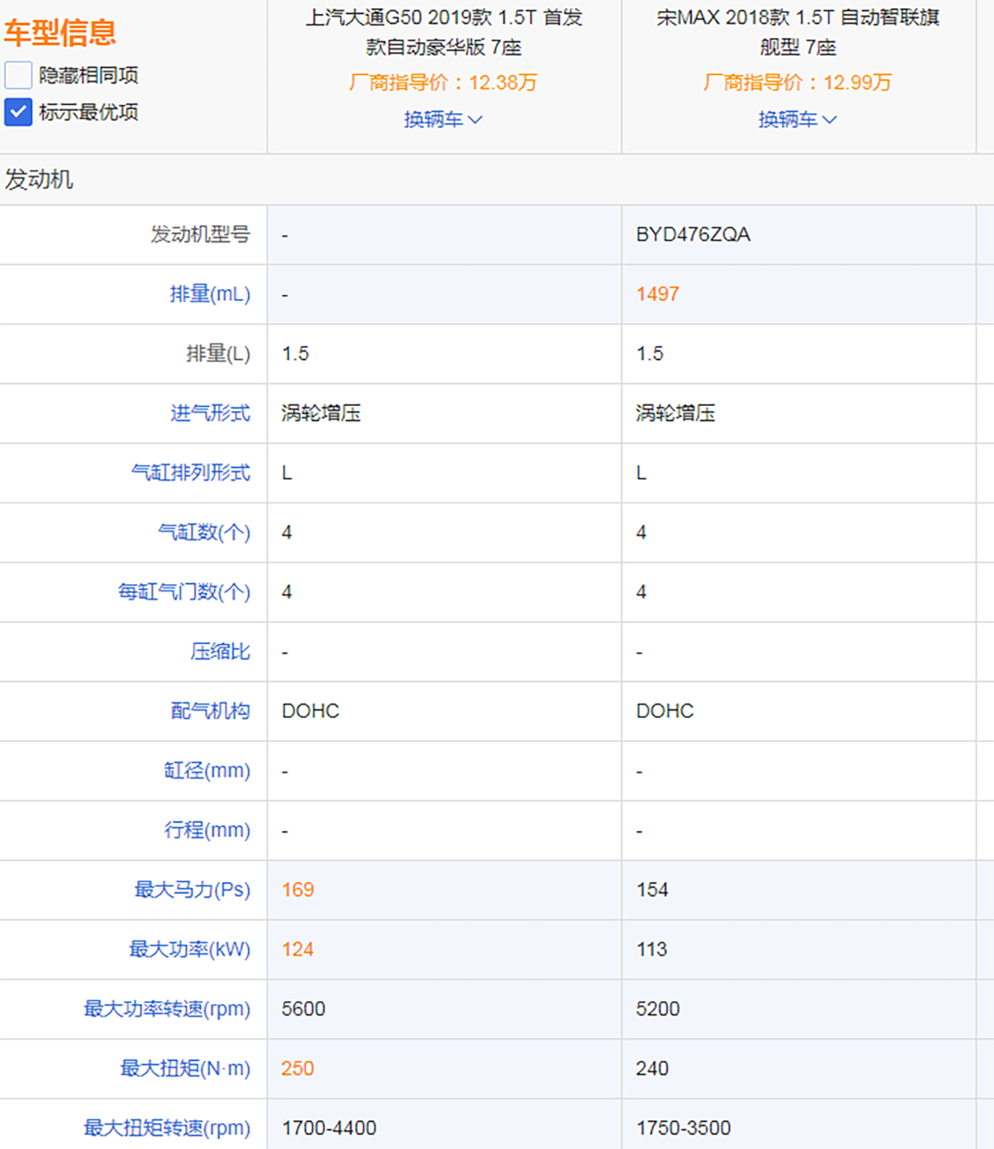Select the 排量(L) row label
Screen dimensions: 994x1149
click(x=218, y=354)
